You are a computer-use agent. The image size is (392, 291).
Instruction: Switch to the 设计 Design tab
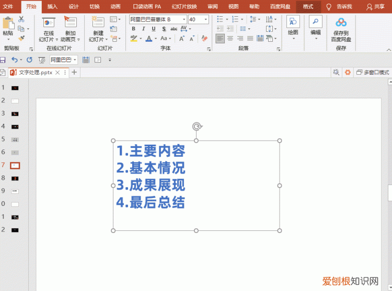click(x=74, y=6)
